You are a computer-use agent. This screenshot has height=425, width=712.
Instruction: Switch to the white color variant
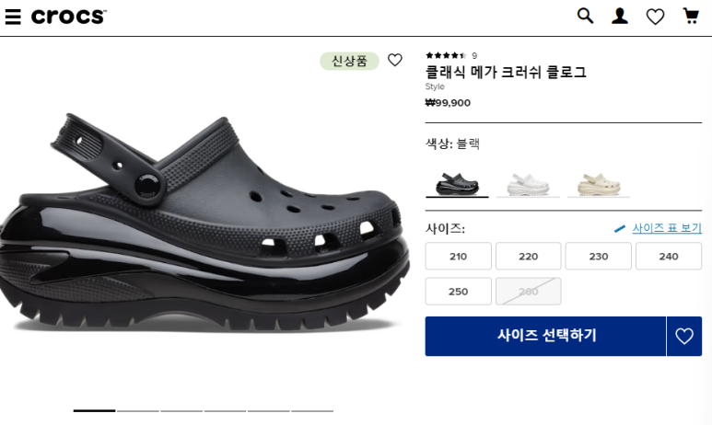coord(528,184)
